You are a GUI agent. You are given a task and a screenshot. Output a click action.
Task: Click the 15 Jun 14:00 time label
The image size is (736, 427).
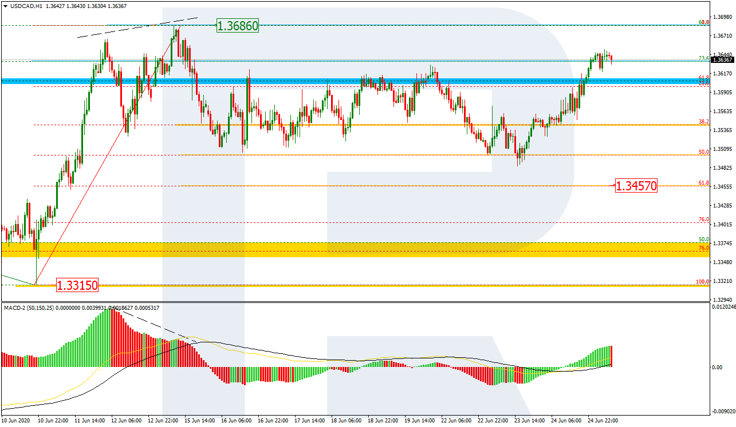point(199,420)
